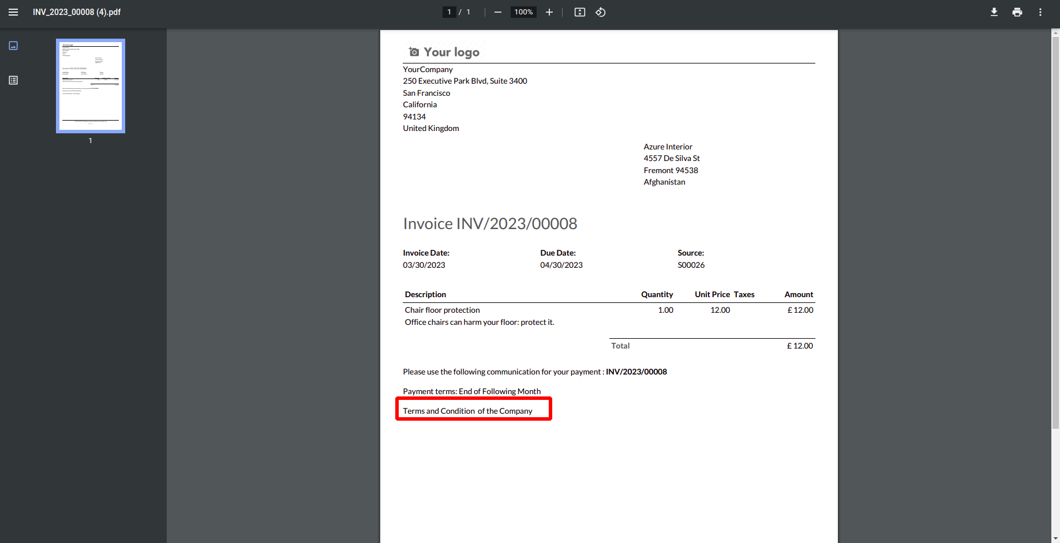Show document outline view in sidebar
The width and height of the screenshot is (1060, 543).
click(x=13, y=80)
